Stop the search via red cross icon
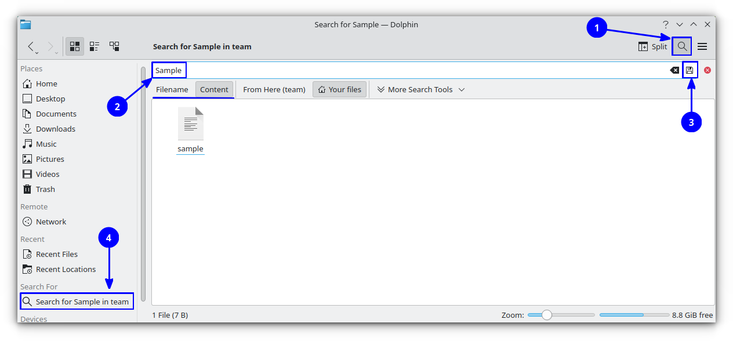 [x=707, y=70]
